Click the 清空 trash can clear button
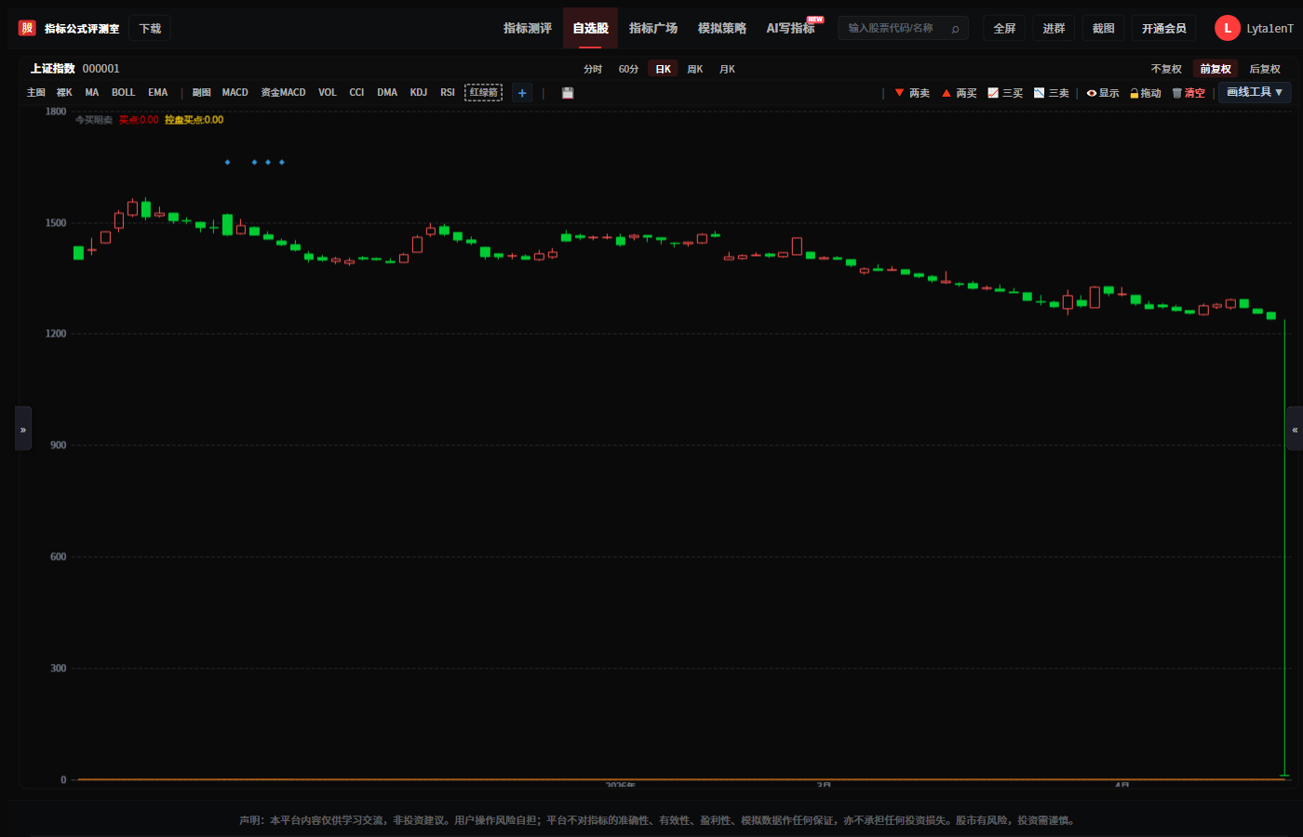The image size is (1303, 837). tap(1189, 93)
